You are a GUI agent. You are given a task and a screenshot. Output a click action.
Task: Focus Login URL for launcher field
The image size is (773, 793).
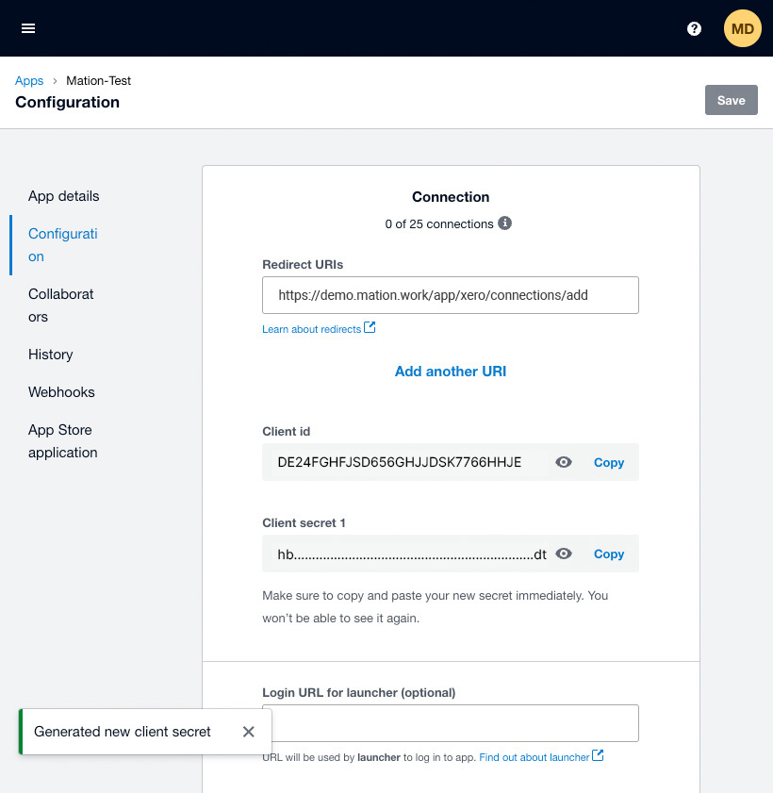451,723
